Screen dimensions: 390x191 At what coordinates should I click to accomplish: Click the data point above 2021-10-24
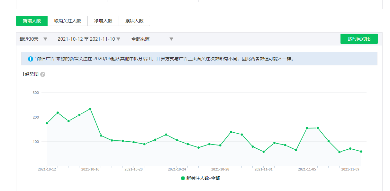tap(177, 140)
